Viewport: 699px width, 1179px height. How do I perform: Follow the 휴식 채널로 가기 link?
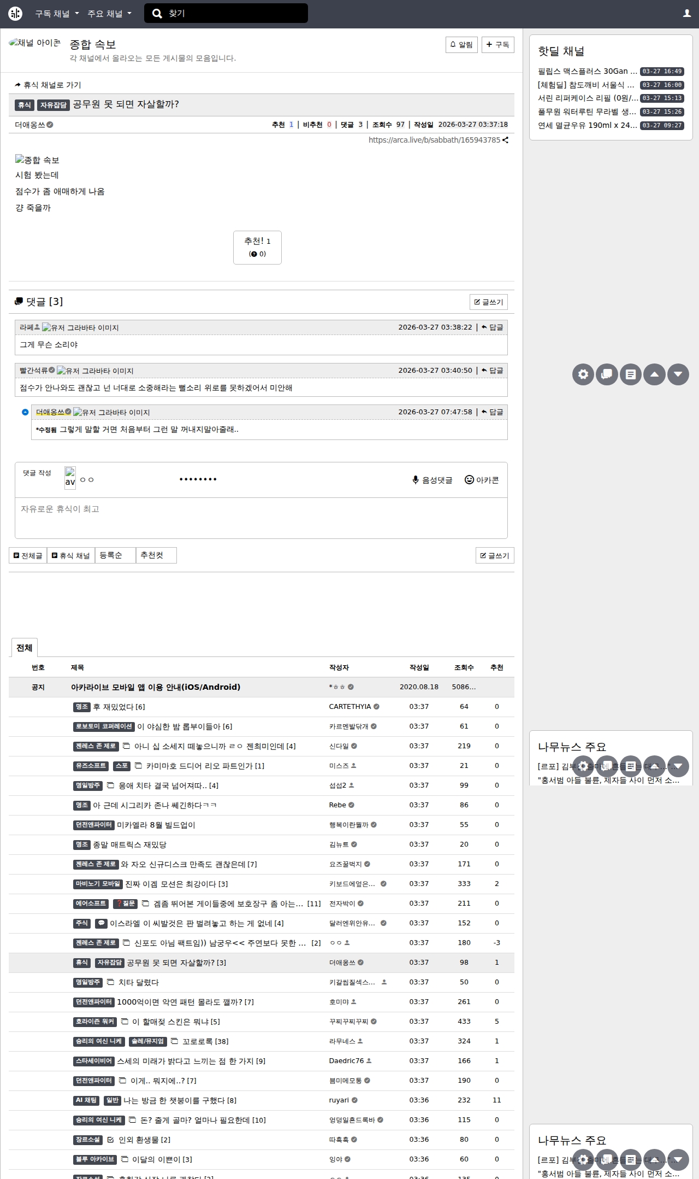pos(48,85)
